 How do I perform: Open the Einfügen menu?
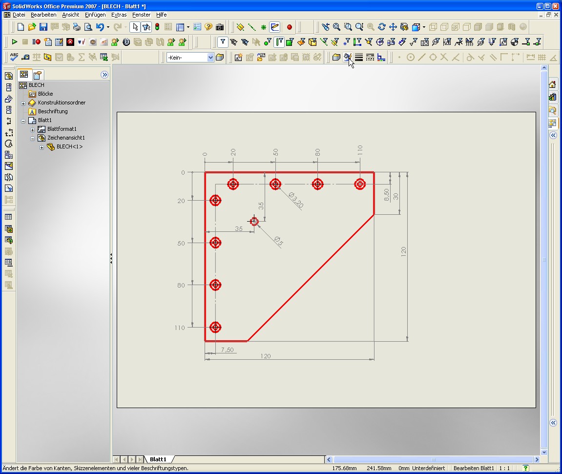pyautogui.click(x=95, y=15)
